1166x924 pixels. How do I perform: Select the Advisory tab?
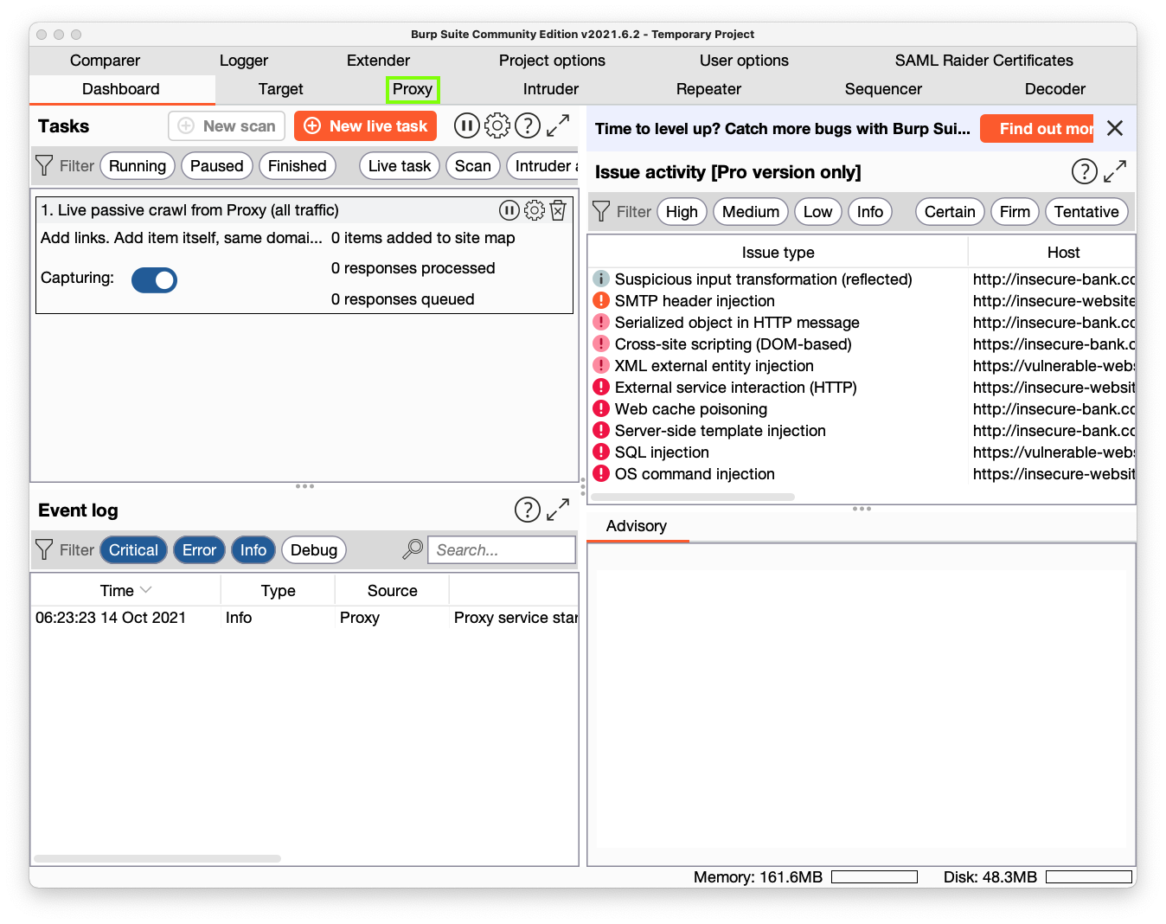point(637,526)
